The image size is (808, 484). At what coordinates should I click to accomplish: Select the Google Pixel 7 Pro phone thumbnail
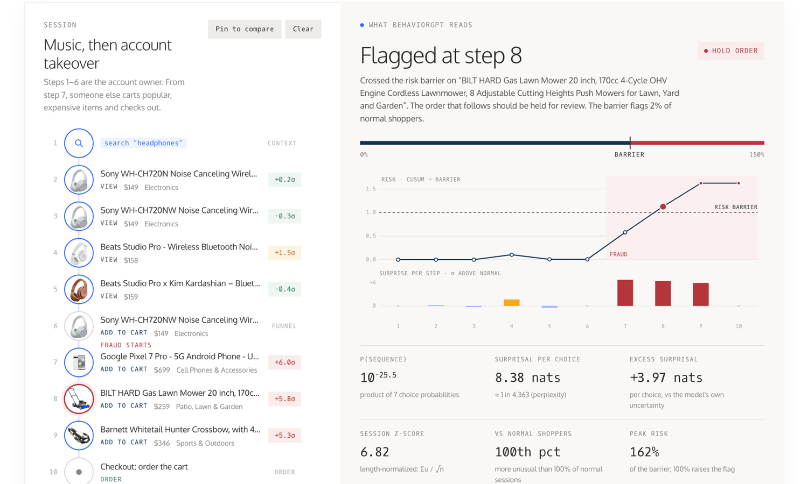(79, 362)
